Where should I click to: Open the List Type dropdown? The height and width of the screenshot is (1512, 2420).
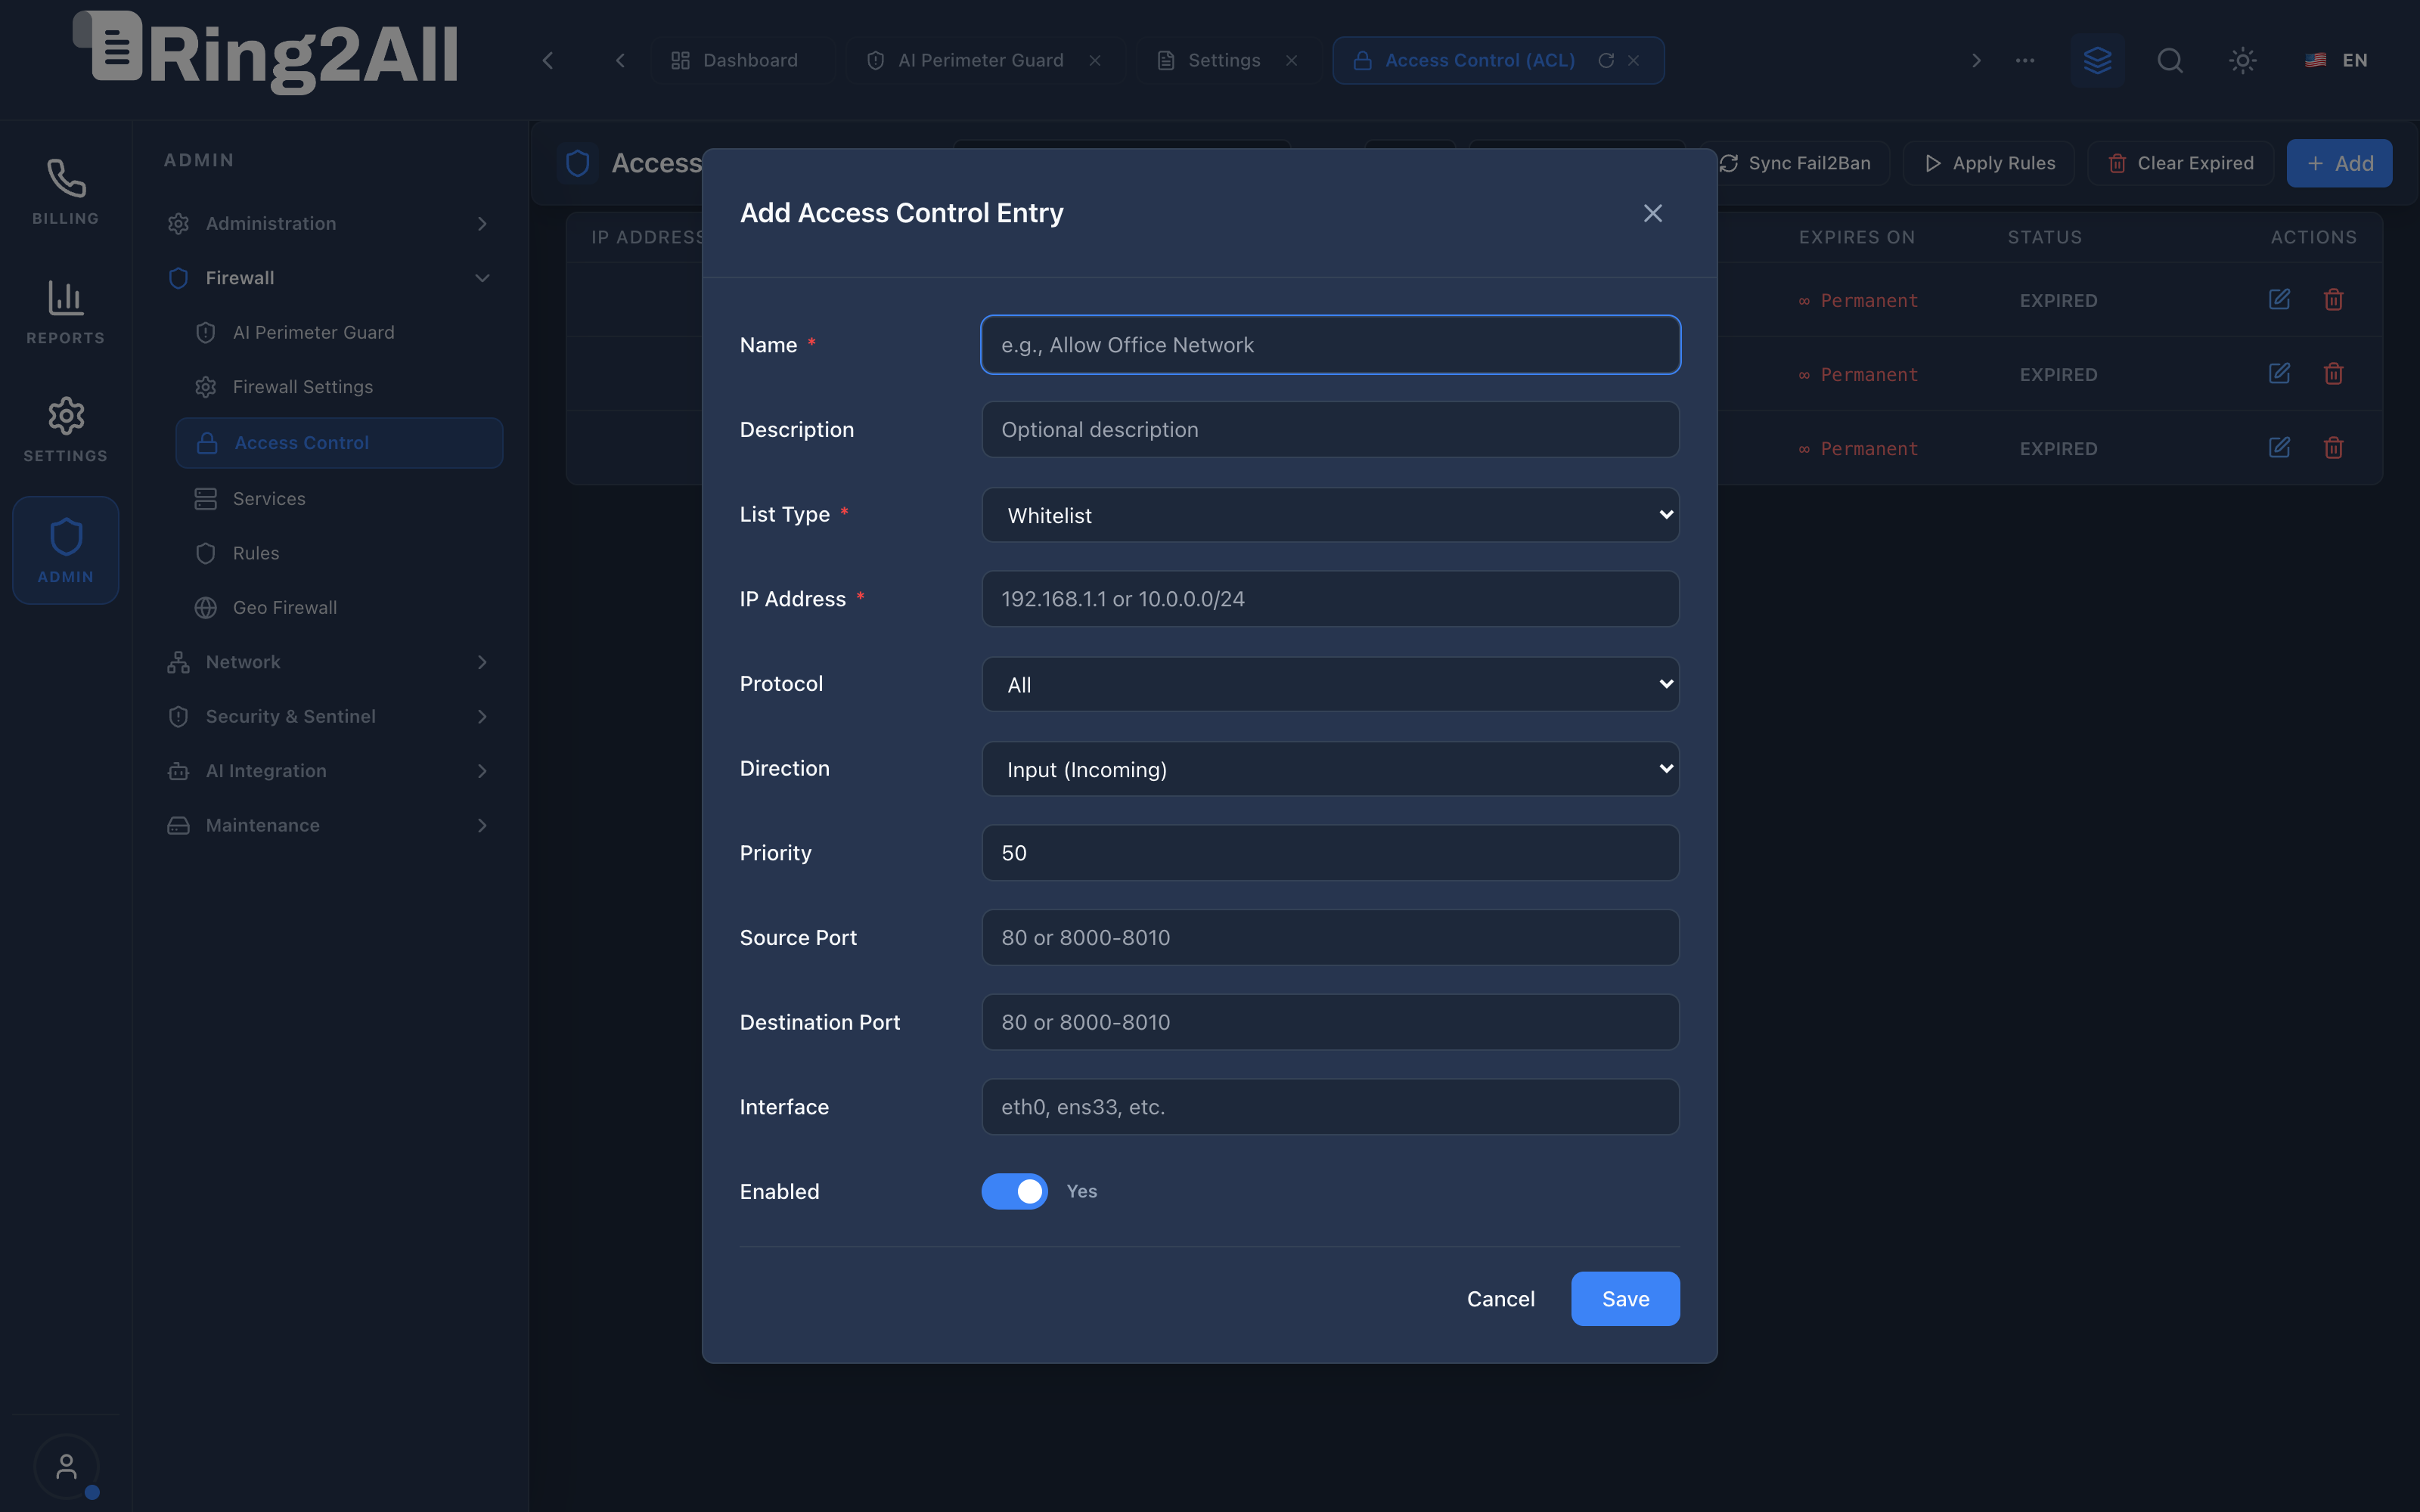tap(1330, 514)
